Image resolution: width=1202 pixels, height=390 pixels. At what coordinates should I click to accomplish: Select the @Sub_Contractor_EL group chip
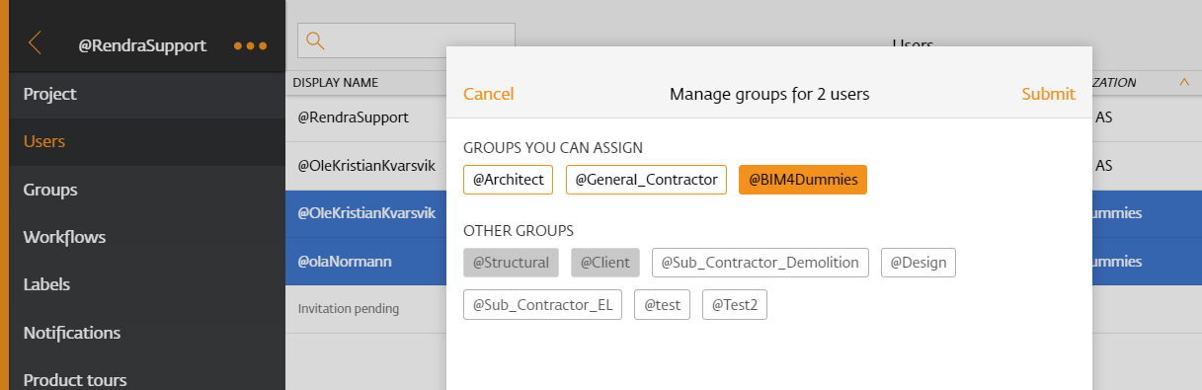click(x=542, y=305)
